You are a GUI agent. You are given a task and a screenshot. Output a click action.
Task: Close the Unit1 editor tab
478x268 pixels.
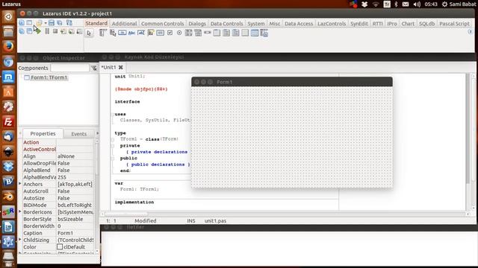point(121,68)
